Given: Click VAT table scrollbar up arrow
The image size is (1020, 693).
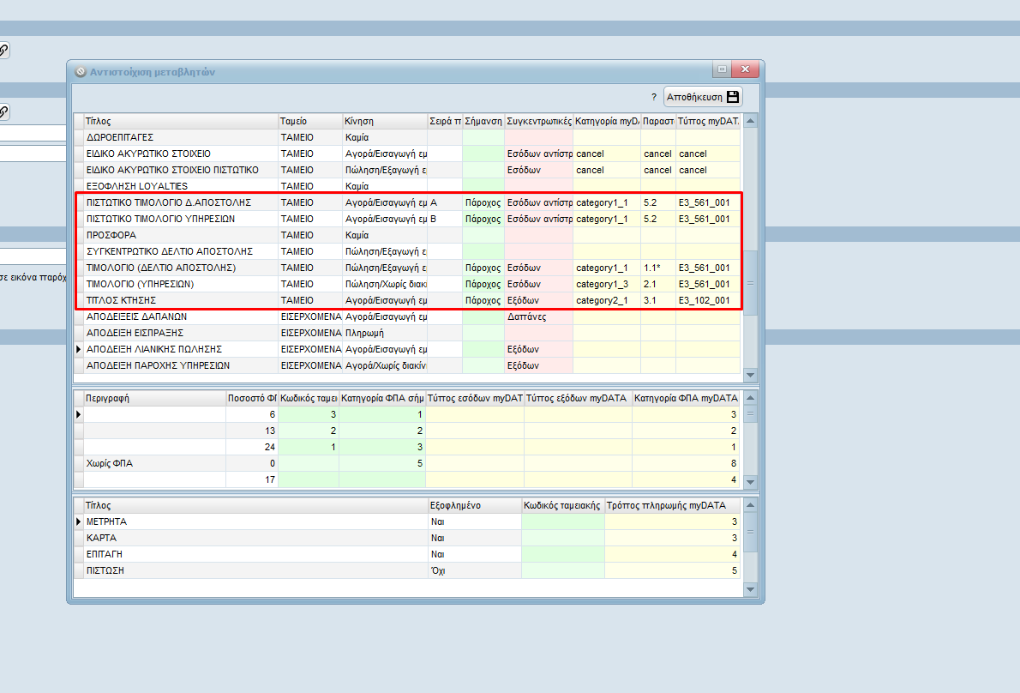Looking at the screenshot, I should tap(750, 398).
